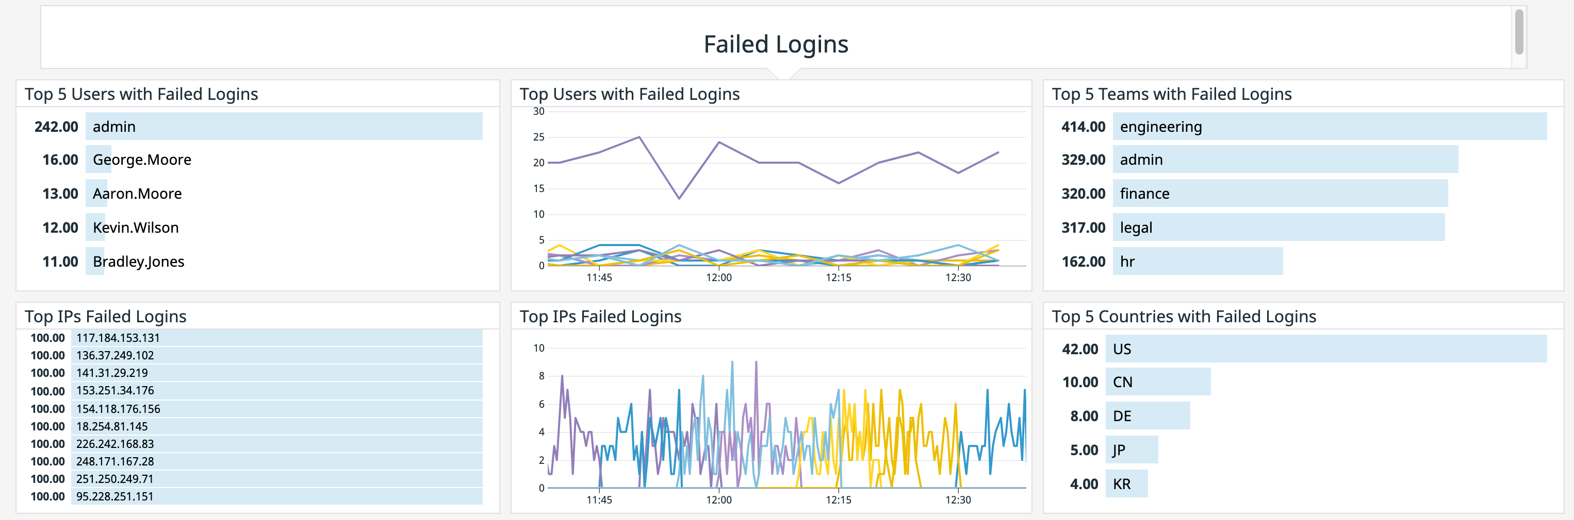Select the admin bar in Top 5 Users panel
1574x520 pixels.
pos(281,127)
